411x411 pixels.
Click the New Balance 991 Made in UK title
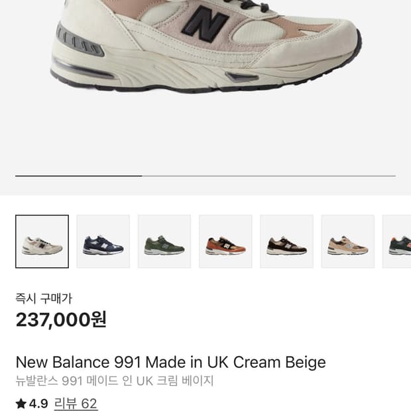point(170,362)
